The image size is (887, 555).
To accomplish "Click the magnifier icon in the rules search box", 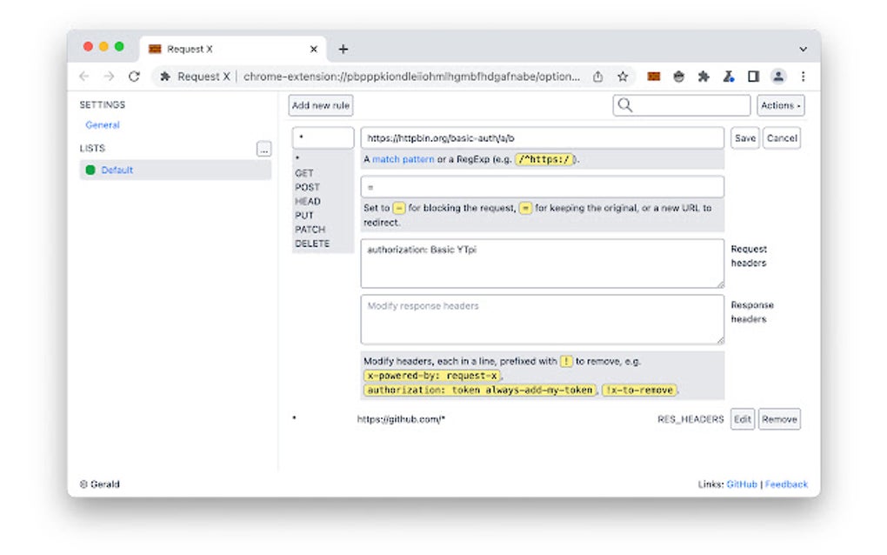I will [x=624, y=104].
